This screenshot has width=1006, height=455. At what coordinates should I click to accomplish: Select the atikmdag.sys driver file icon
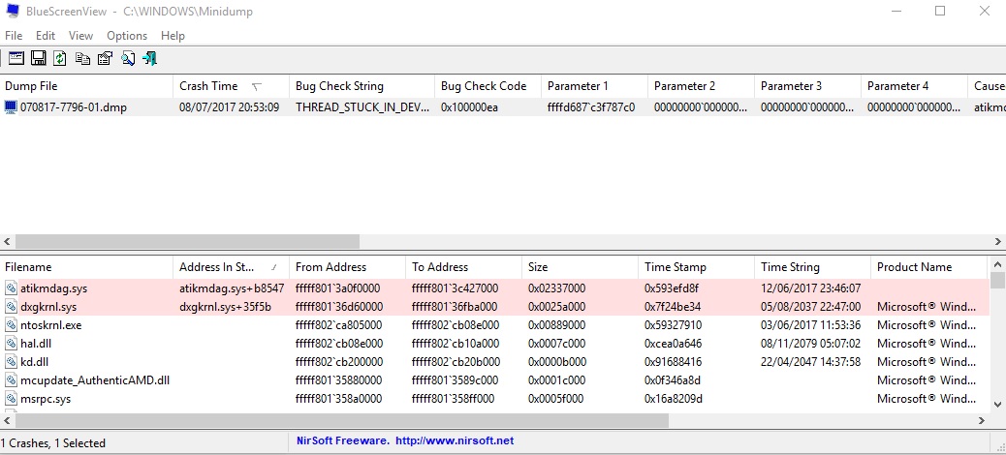click(x=11, y=288)
